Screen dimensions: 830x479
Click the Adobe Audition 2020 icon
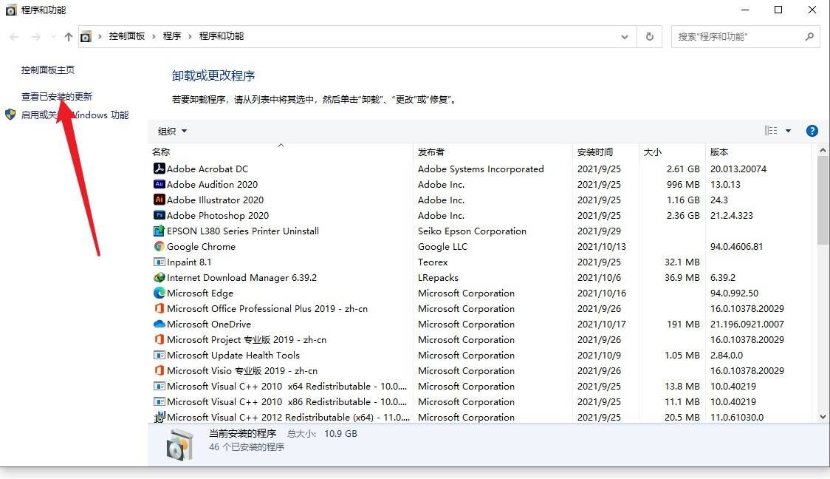pos(159,184)
